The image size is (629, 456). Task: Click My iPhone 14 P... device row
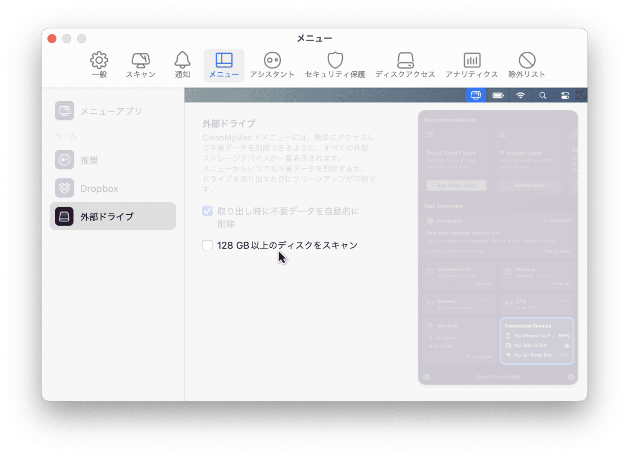point(537,336)
